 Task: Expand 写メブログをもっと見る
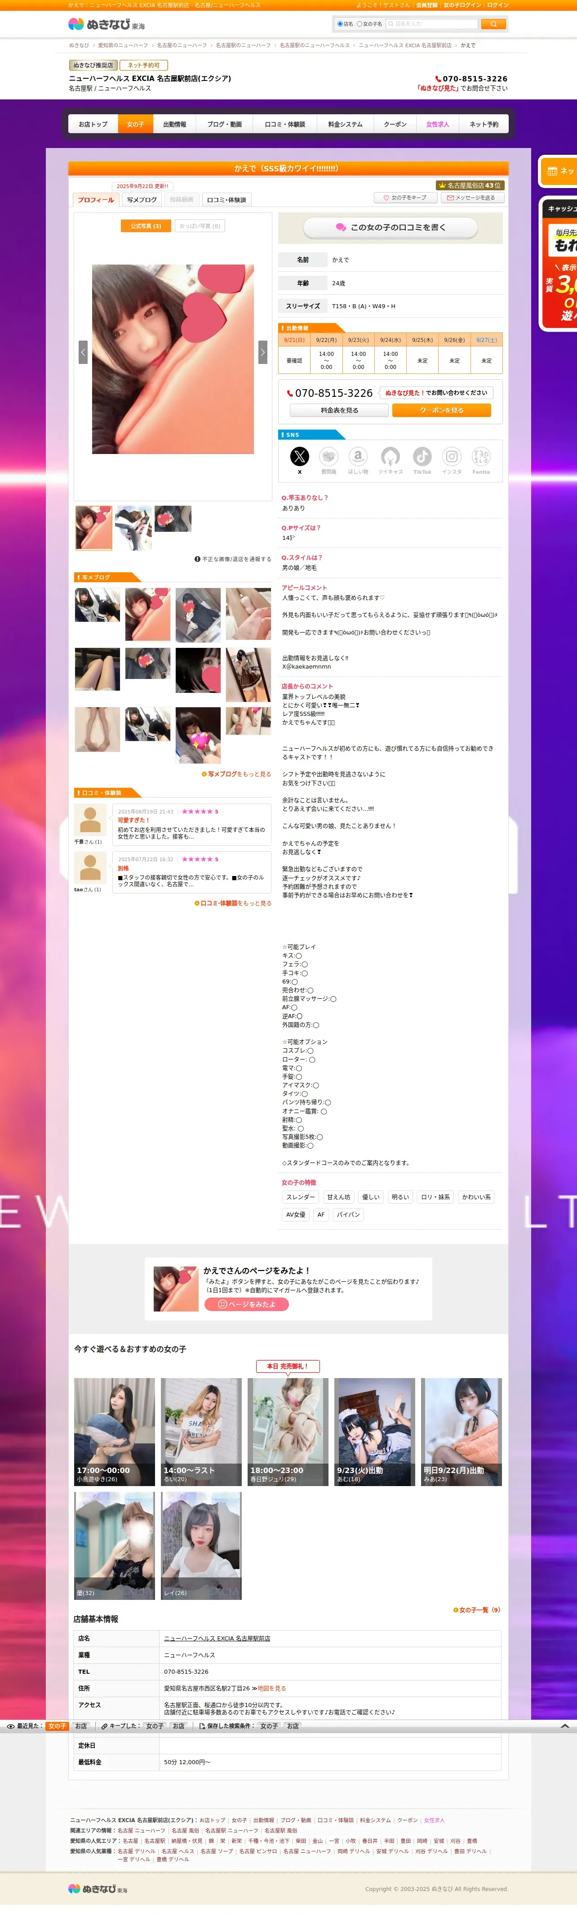[236, 774]
